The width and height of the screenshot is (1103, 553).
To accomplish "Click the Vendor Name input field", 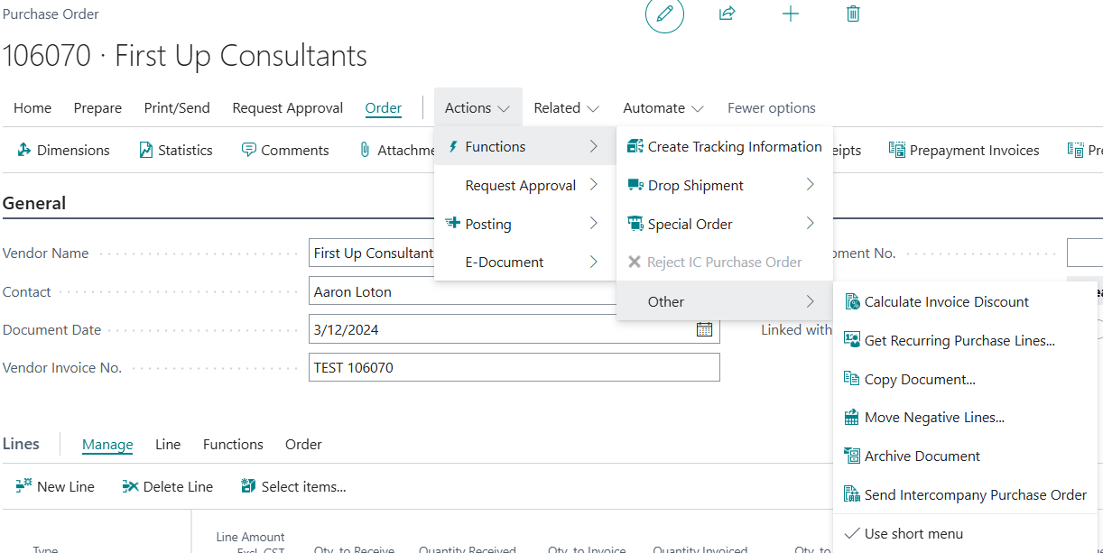I will point(371,253).
